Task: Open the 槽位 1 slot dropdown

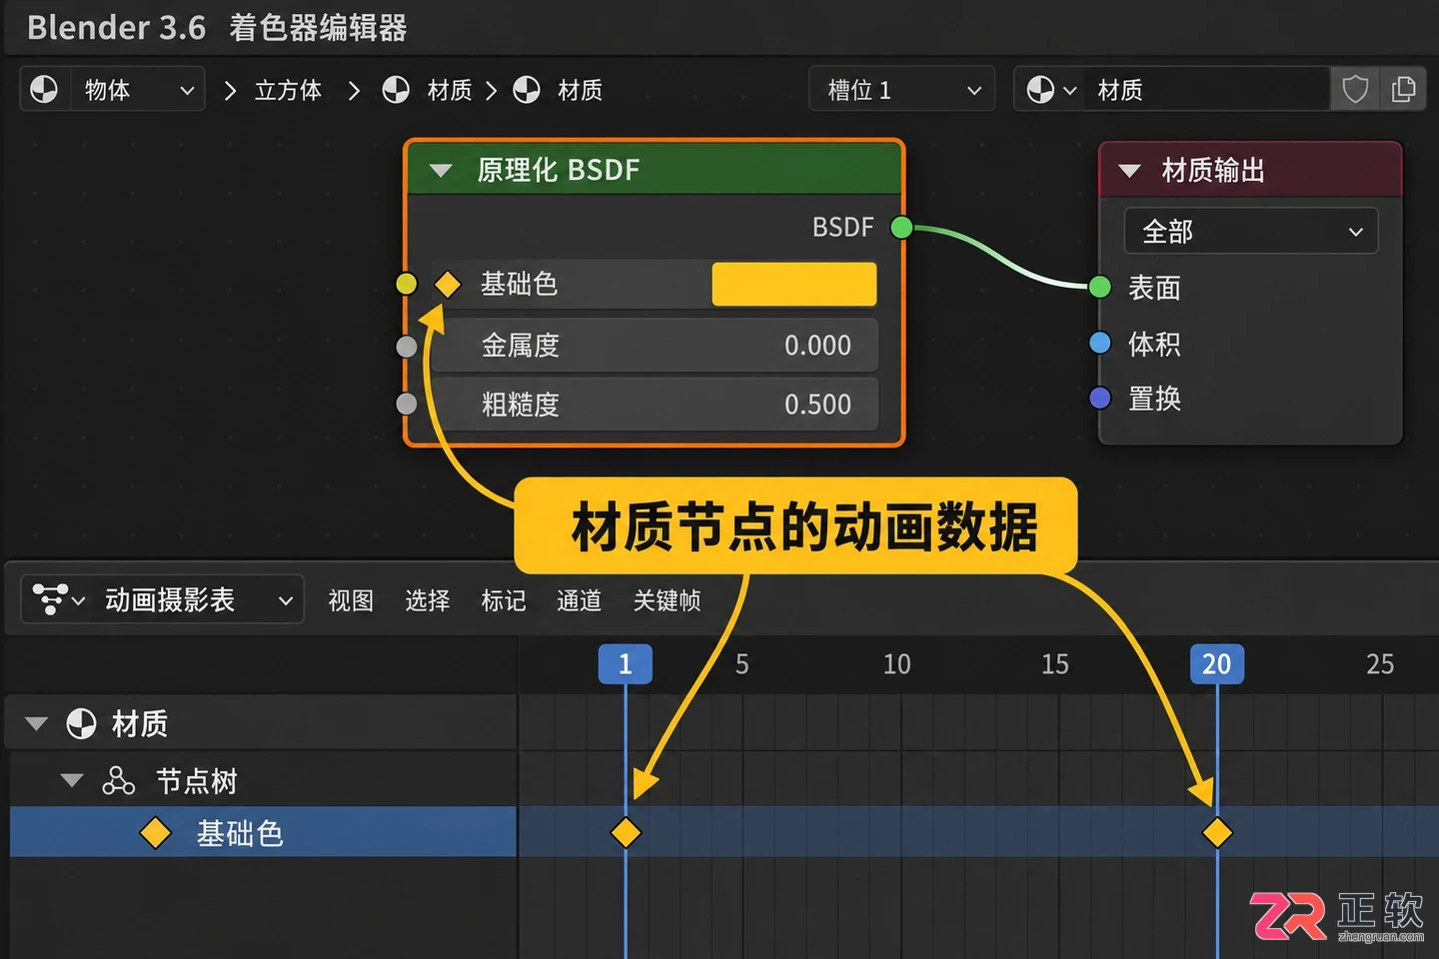Action: [x=901, y=90]
